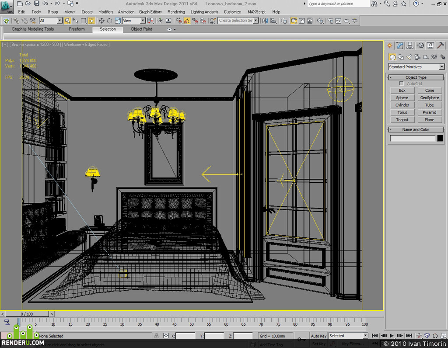
Task: Activate the Select and Rotate tool
Action: point(109,21)
